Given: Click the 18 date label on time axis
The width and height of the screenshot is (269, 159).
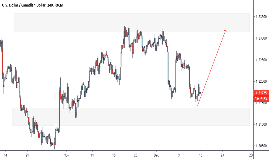Looking at the screenshot, I should click(x=114, y=155).
